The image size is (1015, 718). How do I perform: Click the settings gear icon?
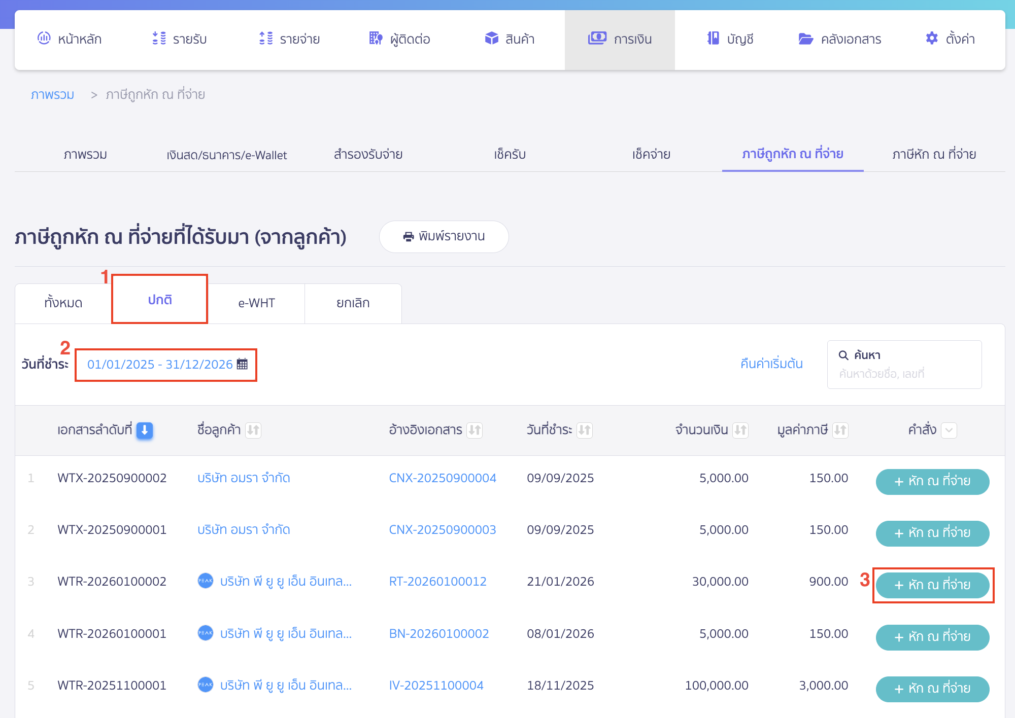(x=932, y=38)
